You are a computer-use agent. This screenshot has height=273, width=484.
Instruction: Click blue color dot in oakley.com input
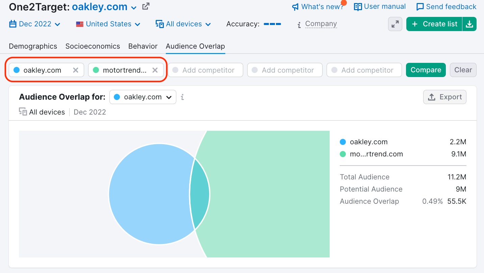(16, 70)
